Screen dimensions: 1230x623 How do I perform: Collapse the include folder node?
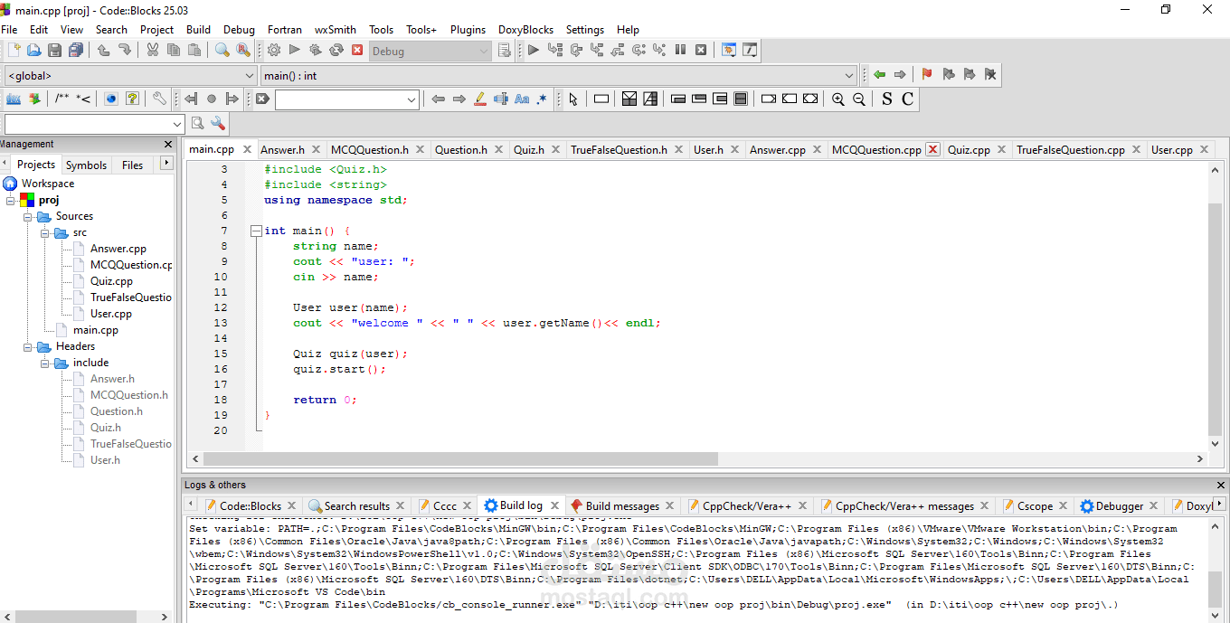pos(43,363)
